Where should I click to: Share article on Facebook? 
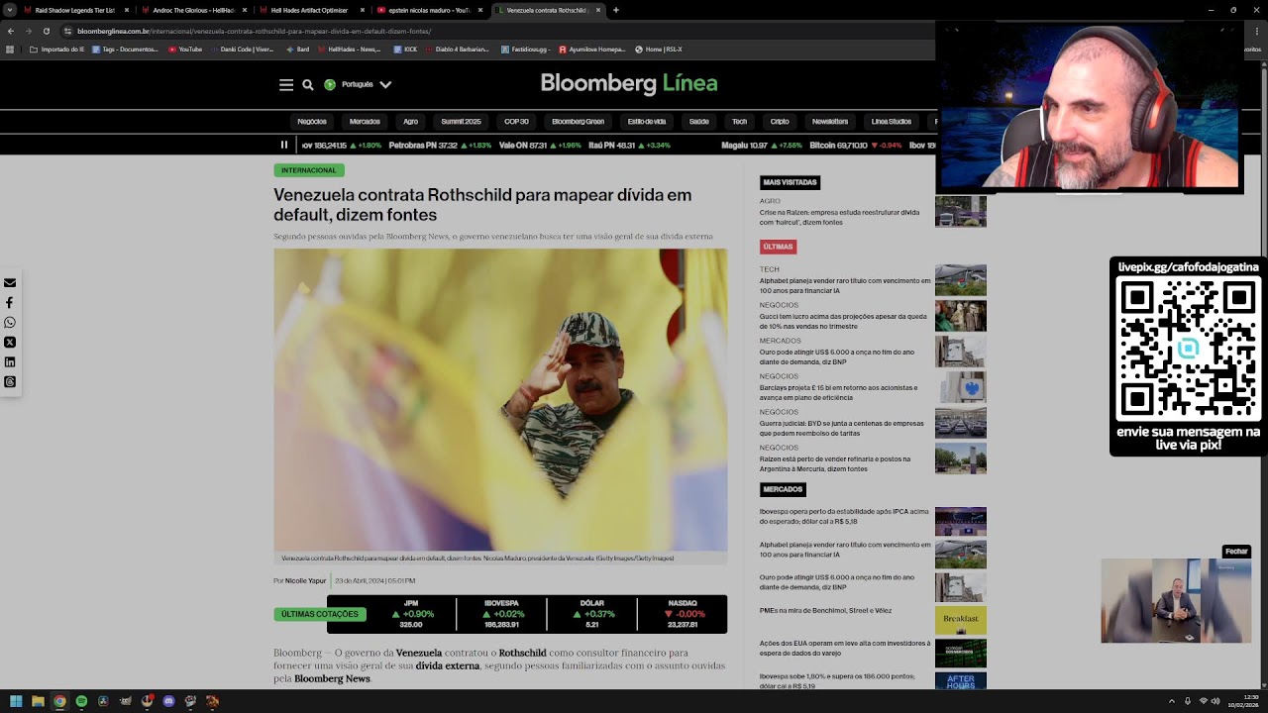tap(10, 303)
